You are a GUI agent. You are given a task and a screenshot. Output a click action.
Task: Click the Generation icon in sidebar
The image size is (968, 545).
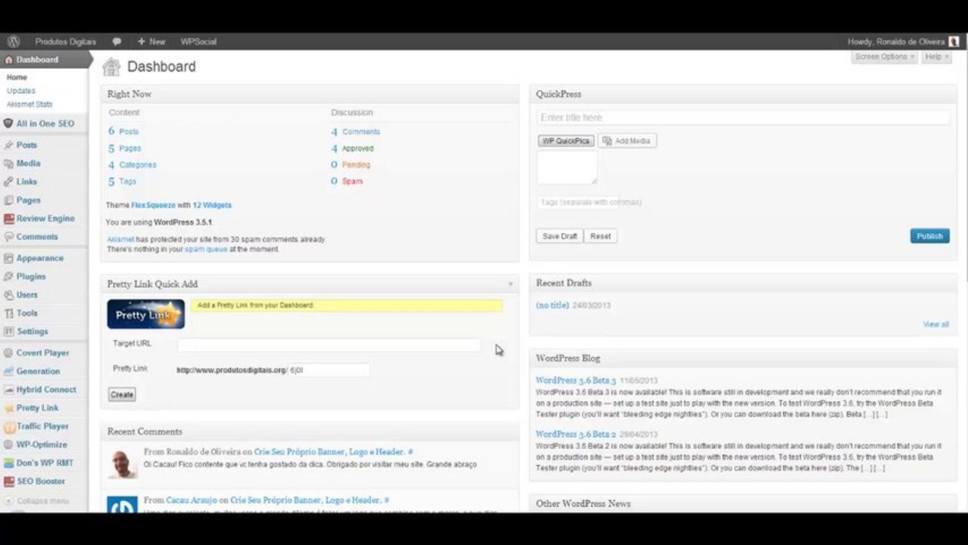tap(8, 372)
